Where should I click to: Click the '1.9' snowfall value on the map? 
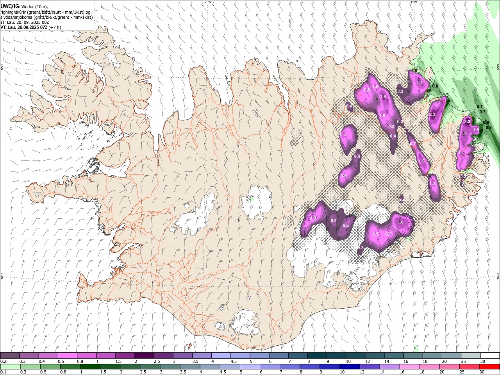point(464,134)
